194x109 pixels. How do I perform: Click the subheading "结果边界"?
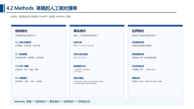click(136, 78)
